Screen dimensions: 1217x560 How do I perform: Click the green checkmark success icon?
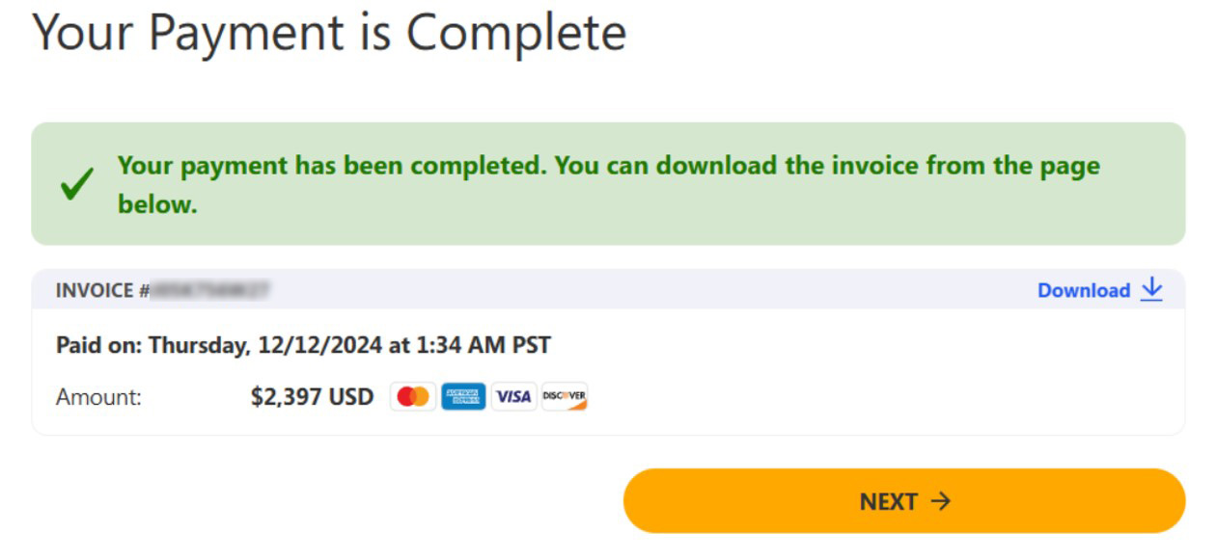76,183
